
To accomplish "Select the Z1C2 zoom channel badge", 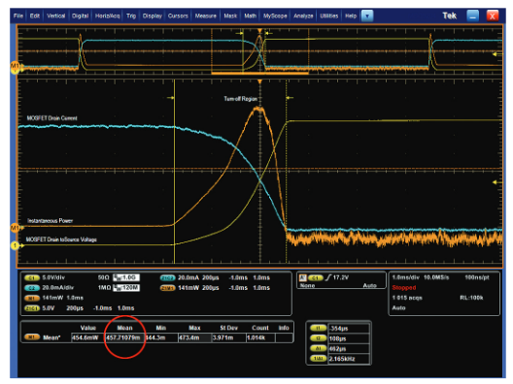I will point(167,278).
